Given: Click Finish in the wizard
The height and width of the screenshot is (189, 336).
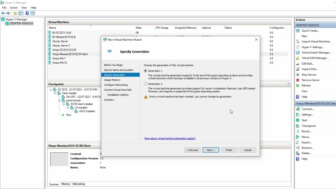Looking at the screenshot, I should click(229, 150).
